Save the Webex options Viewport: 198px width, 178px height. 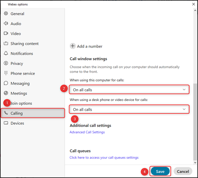pos(160,171)
